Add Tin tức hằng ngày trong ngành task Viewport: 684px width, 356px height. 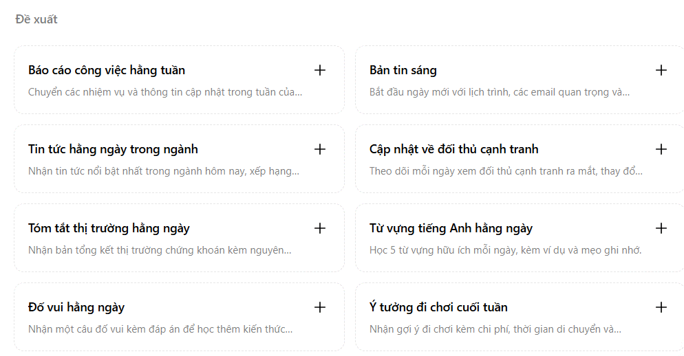(320, 149)
